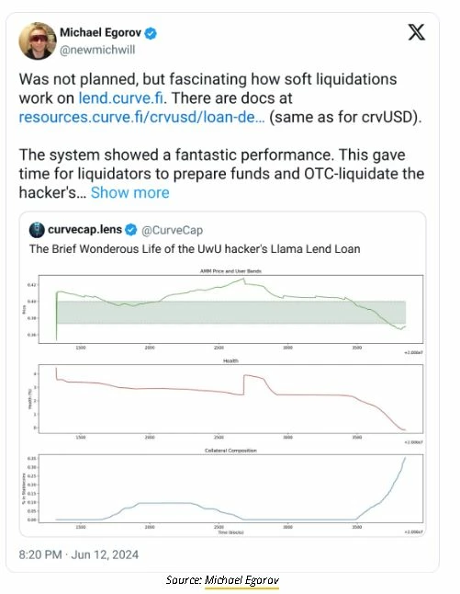Open the resources.curve.fi/crvusd loan docs link
Viewport: 460px width, 594px height.
click(142, 117)
